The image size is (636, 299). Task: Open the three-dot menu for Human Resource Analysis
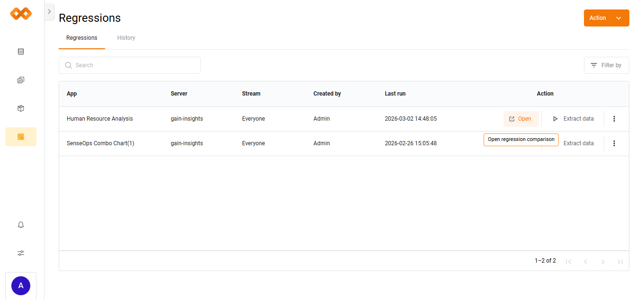click(x=614, y=118)
